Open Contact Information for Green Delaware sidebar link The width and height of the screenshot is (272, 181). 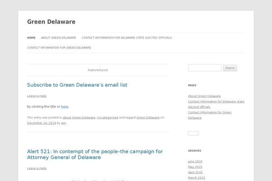point(210,115)
